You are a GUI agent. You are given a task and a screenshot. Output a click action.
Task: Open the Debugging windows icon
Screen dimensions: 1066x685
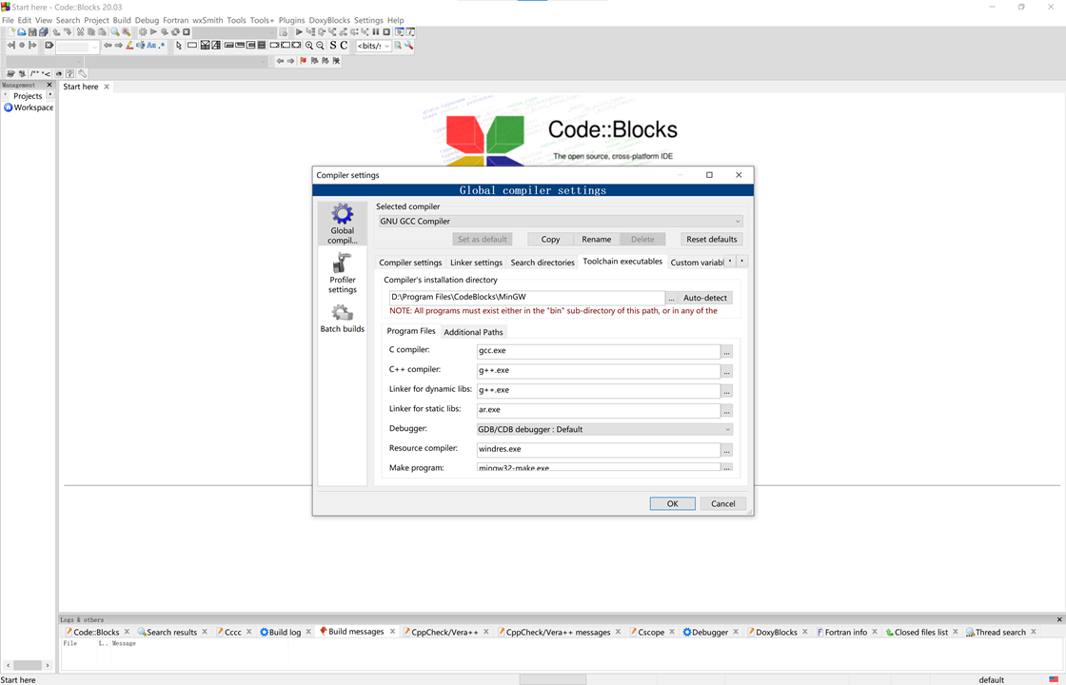pyautogui.click(x=399, y=32)
